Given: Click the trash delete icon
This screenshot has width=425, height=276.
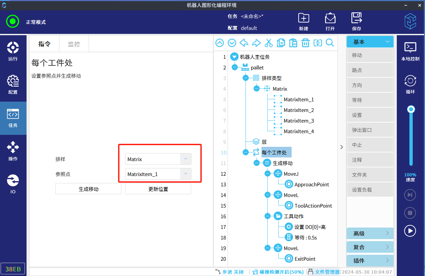Looking at the screenshot, I should pos(306,43).
